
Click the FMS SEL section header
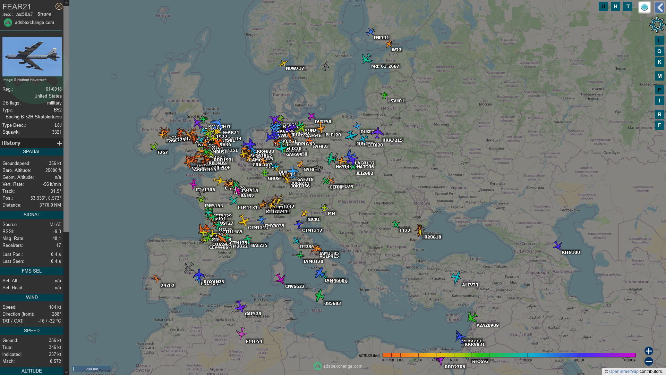click(32, 271)
